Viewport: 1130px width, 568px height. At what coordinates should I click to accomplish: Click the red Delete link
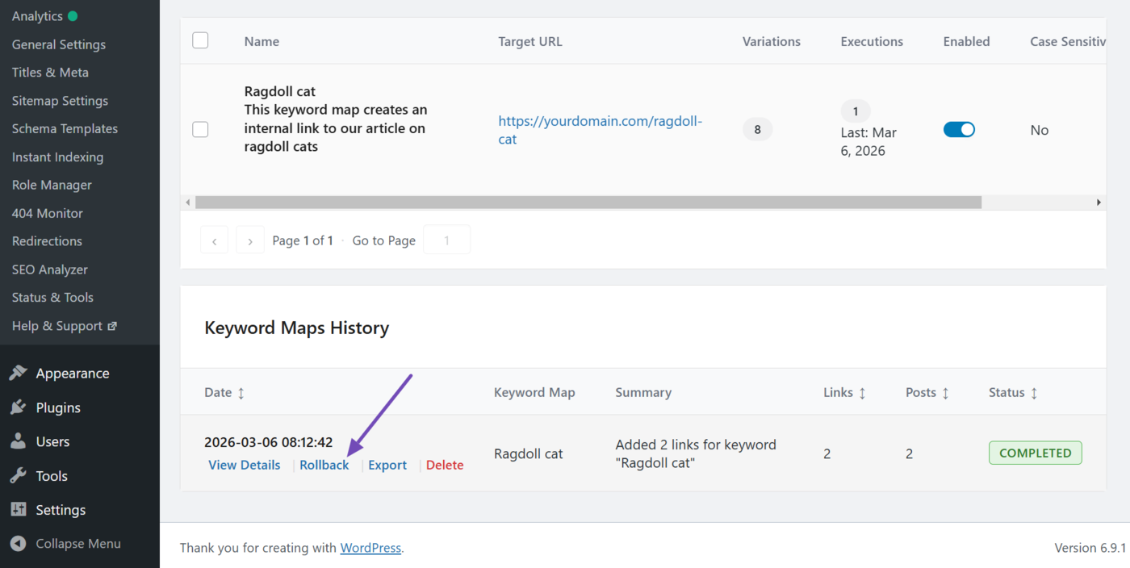click(445, 465)
